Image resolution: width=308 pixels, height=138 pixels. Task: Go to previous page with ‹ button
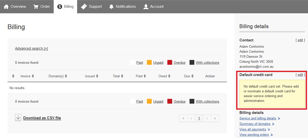tap(191, 118)
